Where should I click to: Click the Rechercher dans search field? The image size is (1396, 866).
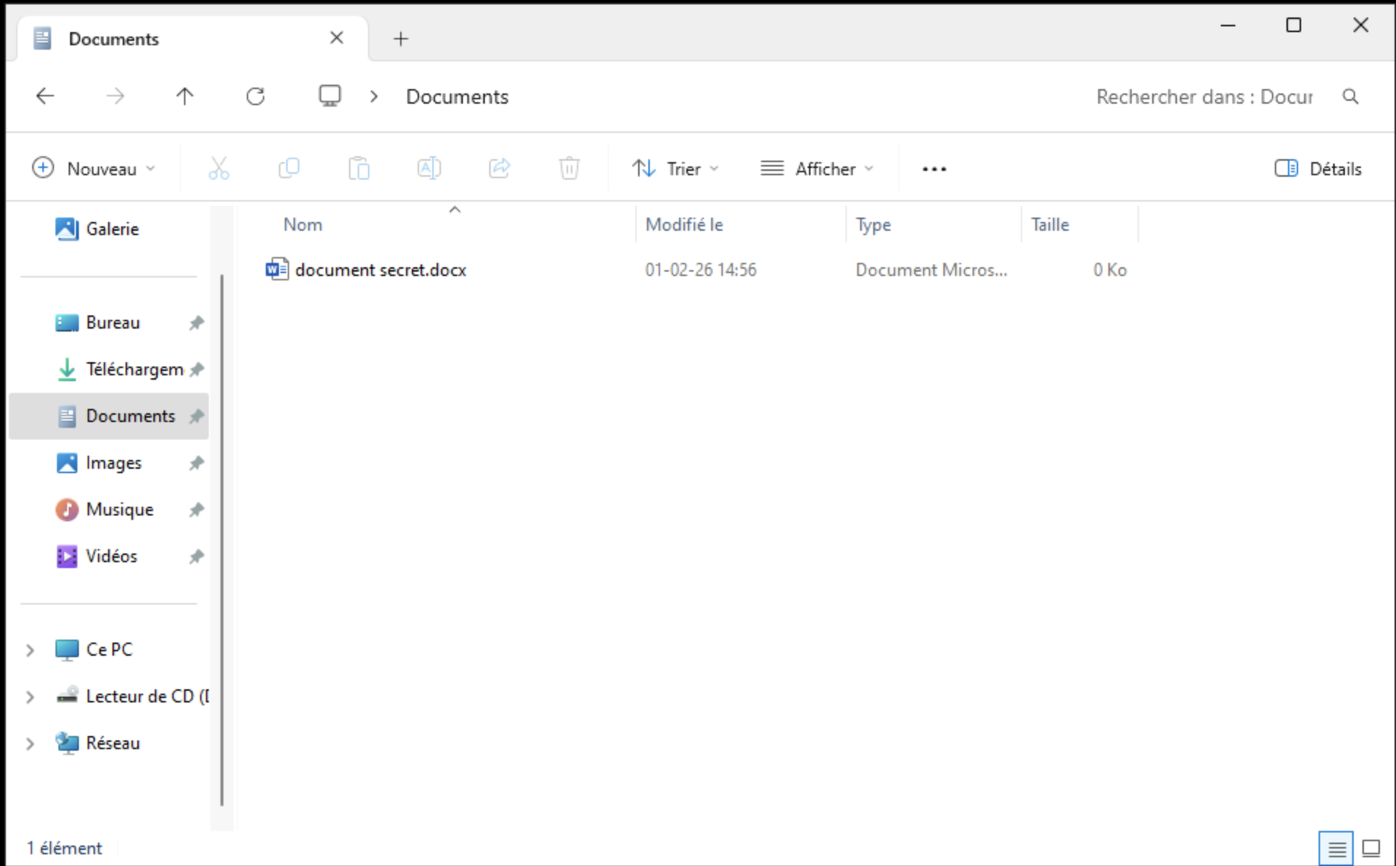pos(1205,97)
